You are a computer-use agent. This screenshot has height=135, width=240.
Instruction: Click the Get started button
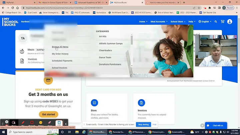[48, 114]
